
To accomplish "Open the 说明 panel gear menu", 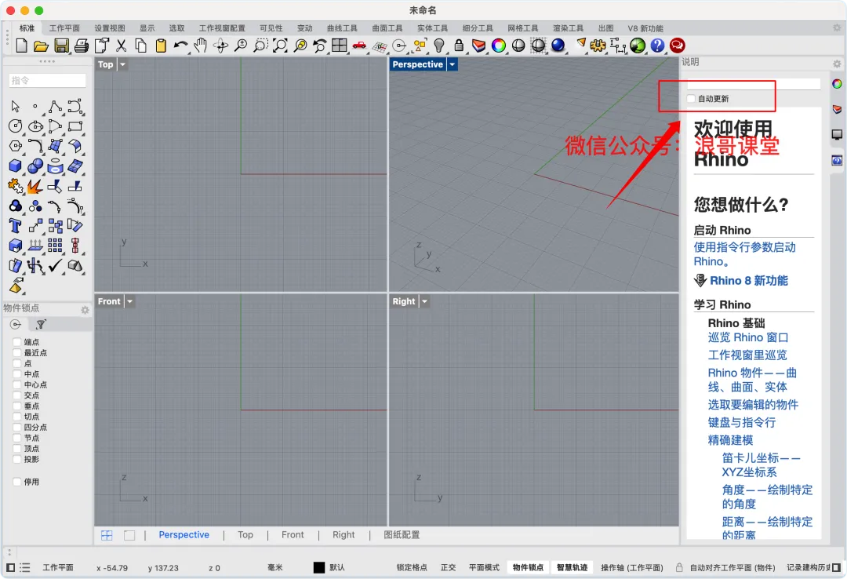I will 837,64.
